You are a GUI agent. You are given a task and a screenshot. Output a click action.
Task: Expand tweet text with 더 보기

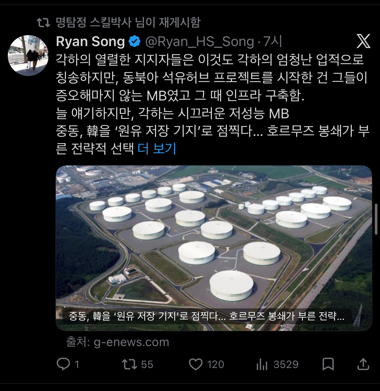(x=157, y=149)
